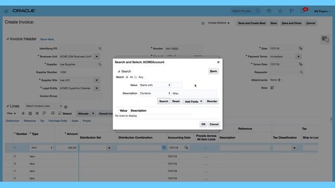Open line 1 Tax Classification dropdown

(x=294, y=148)
